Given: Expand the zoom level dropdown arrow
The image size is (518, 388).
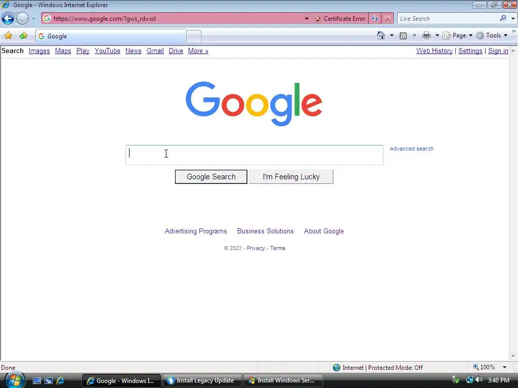Looking at the screenshot, I should click(x=504, y=367).
